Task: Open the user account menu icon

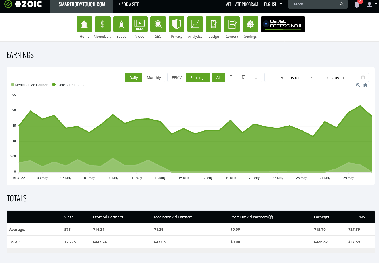Action: click(x=369, y=4)
